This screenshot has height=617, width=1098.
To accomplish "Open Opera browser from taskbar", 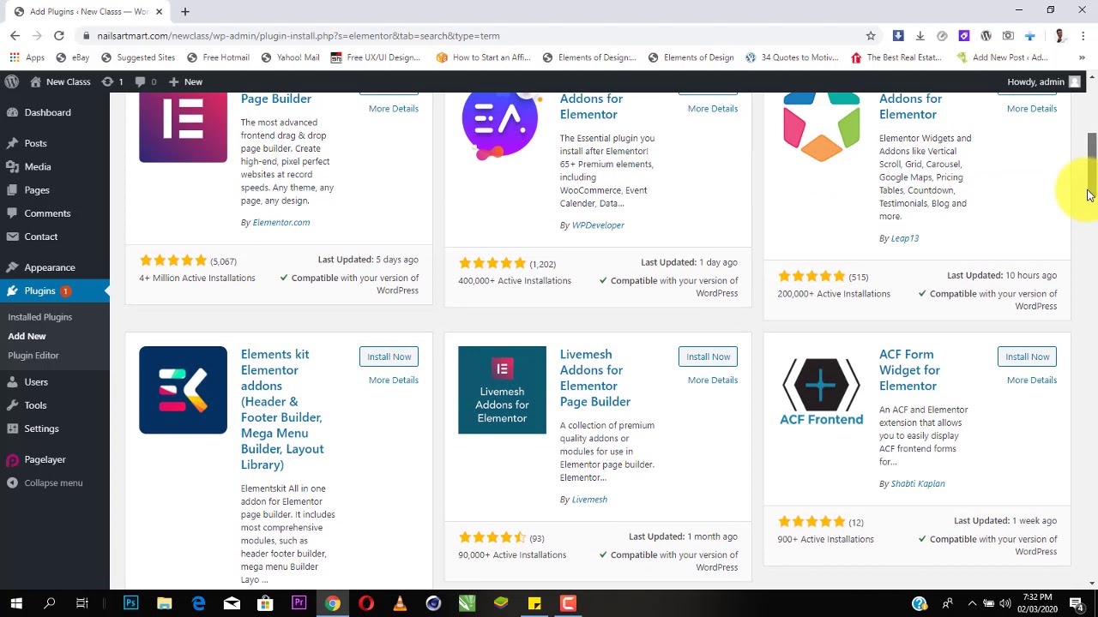I will pos(366,603).
